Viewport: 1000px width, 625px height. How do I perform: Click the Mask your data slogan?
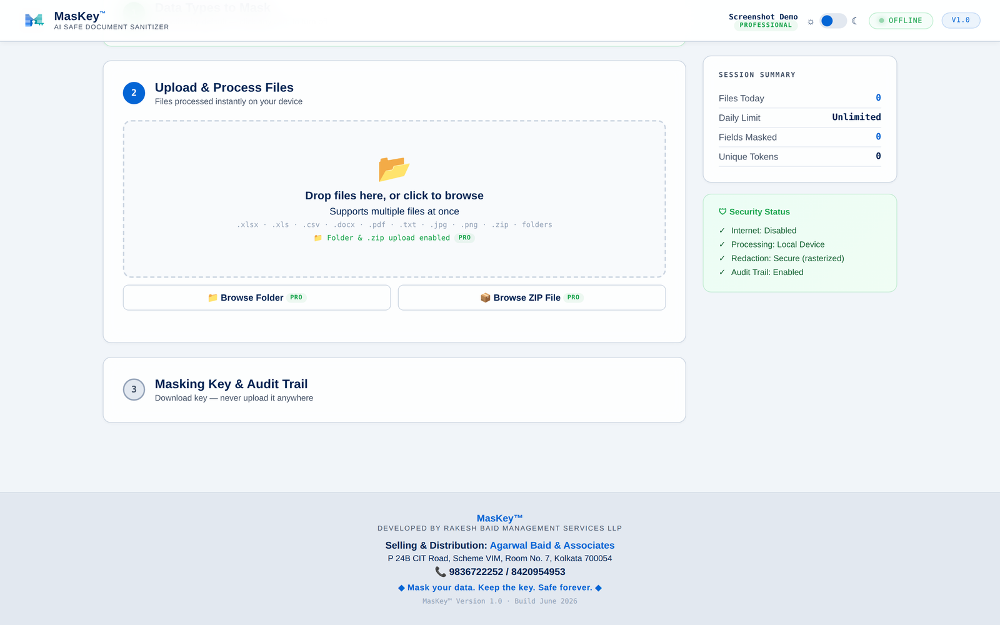[500, 587]
